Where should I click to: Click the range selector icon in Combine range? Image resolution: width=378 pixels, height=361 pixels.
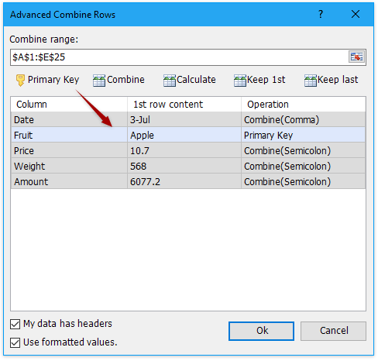[x=356, y=57]
